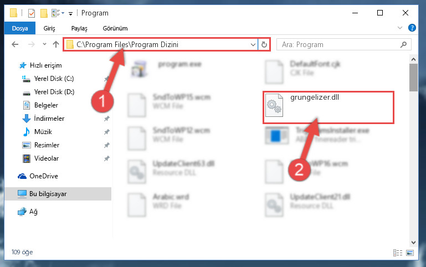Screen dimensions: 426x267
Task: Unpin İndirmeler from quick access
Action: (x=107, y=119)
